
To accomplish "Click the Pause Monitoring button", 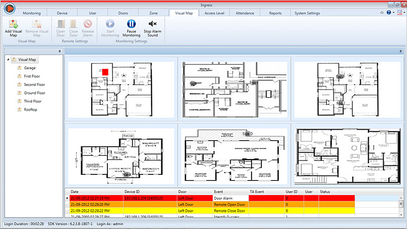I will (131, 24).
